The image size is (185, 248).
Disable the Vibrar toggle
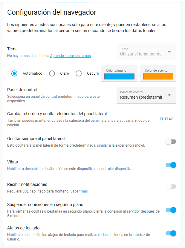pyautogui.click(x=171, y=165)
